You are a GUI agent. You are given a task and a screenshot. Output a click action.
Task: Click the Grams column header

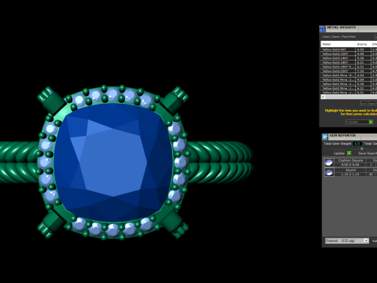(x=363, y=44)
